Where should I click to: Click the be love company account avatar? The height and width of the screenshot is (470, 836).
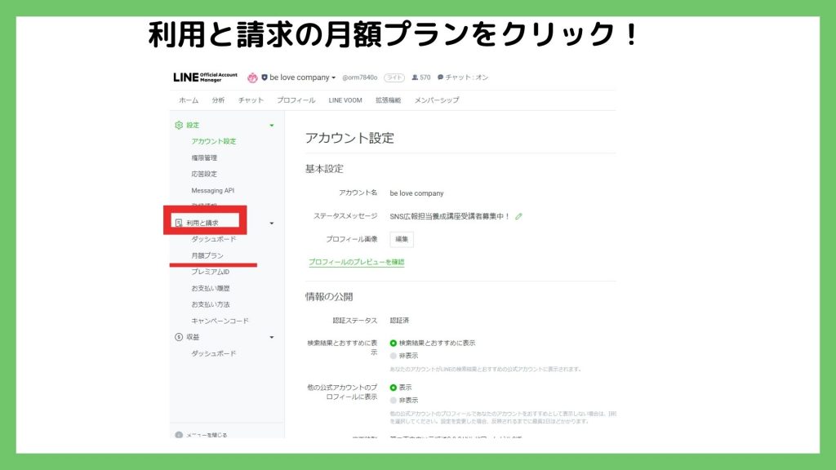pyautogui.click(x=252, y=78)
